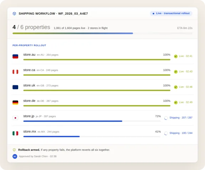205x170 pixels.
Task: Click the SC avatar for Sarah Chen
Action: [x=15, y=156]
